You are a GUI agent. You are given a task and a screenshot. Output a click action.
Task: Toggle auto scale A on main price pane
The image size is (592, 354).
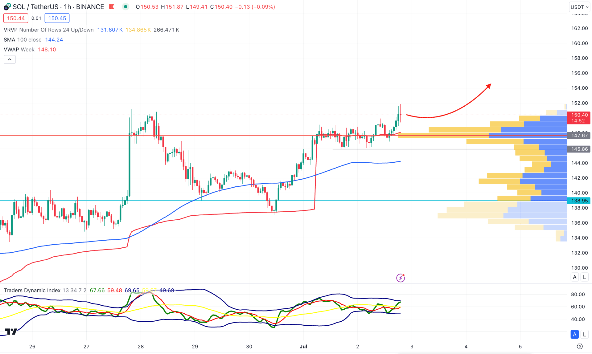click(575, 277)
